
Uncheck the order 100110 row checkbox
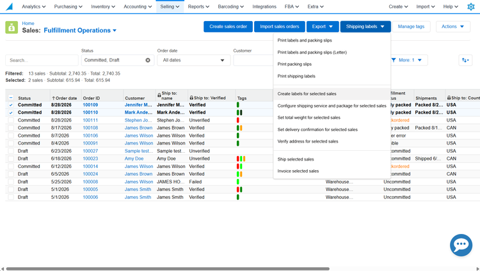11,112
